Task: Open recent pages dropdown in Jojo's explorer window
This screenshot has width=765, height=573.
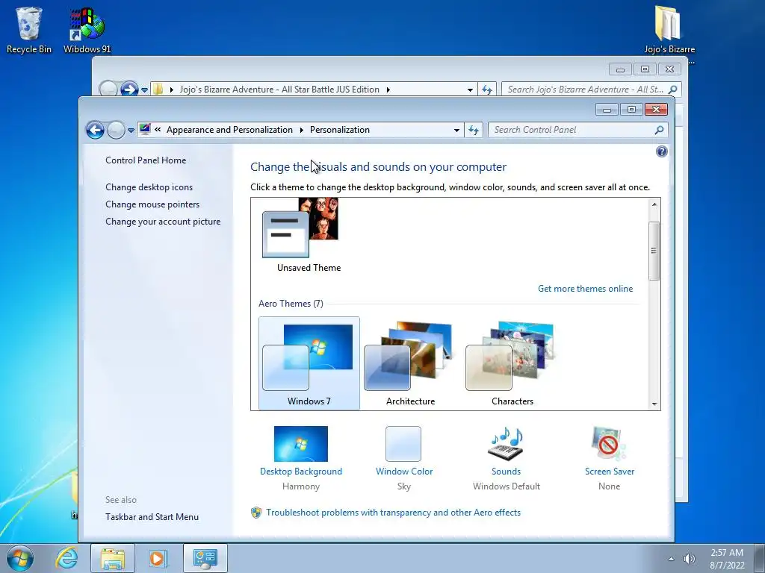Action: 144,90
